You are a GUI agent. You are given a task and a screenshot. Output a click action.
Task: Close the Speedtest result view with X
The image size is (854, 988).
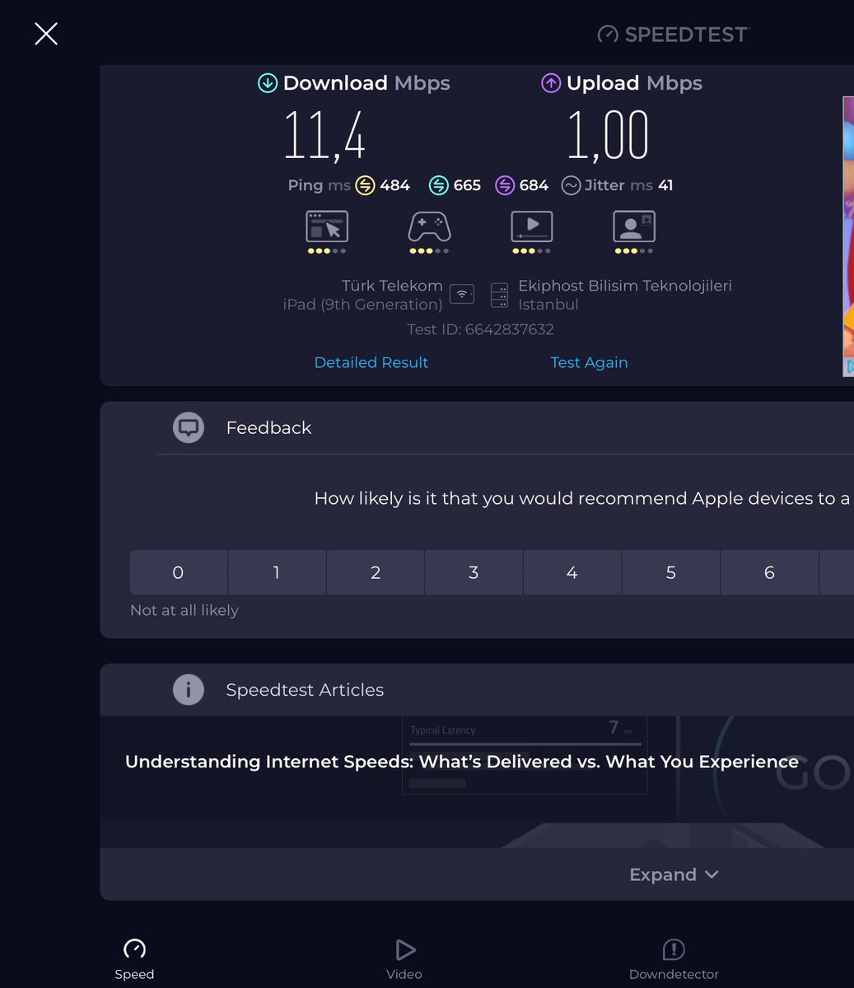click(x=46, y=34)
